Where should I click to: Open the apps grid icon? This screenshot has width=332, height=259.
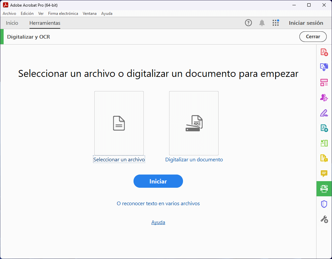pos(276,23)
